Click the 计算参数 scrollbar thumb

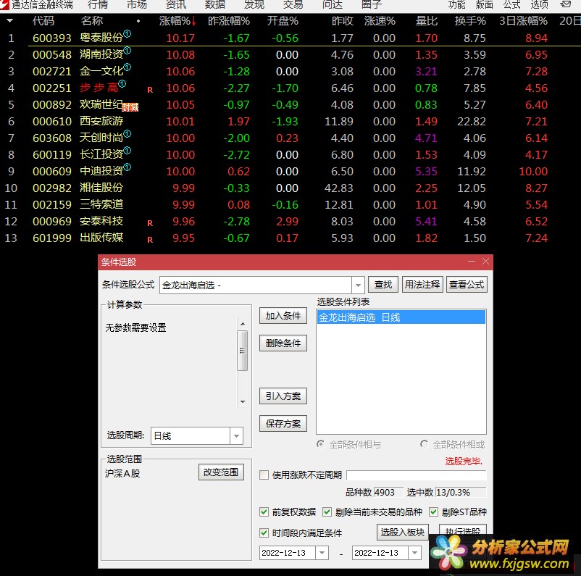pos(243,351)
